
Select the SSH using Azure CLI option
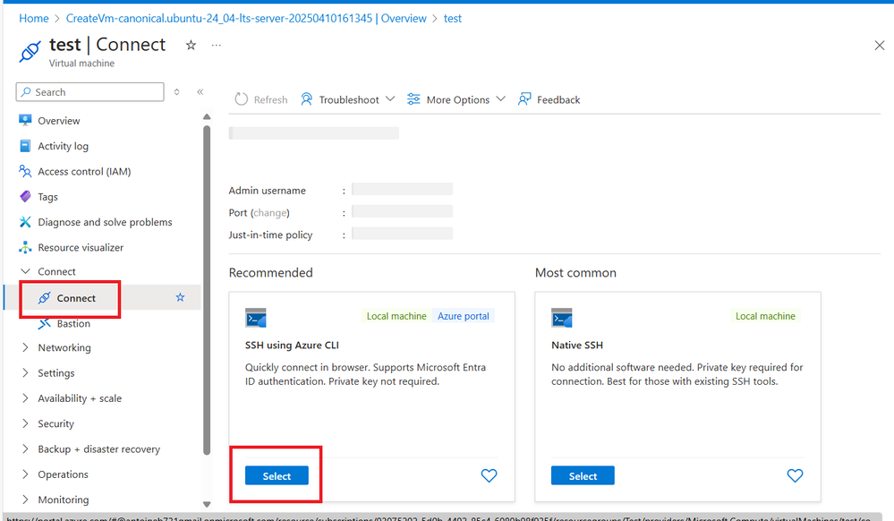click(x=277, y=475)
